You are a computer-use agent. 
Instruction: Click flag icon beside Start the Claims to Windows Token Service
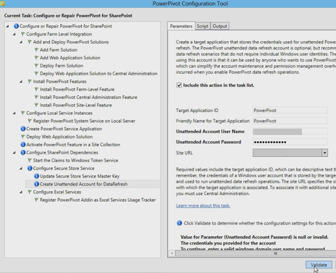pyautogui.click(x=30, y=160)
